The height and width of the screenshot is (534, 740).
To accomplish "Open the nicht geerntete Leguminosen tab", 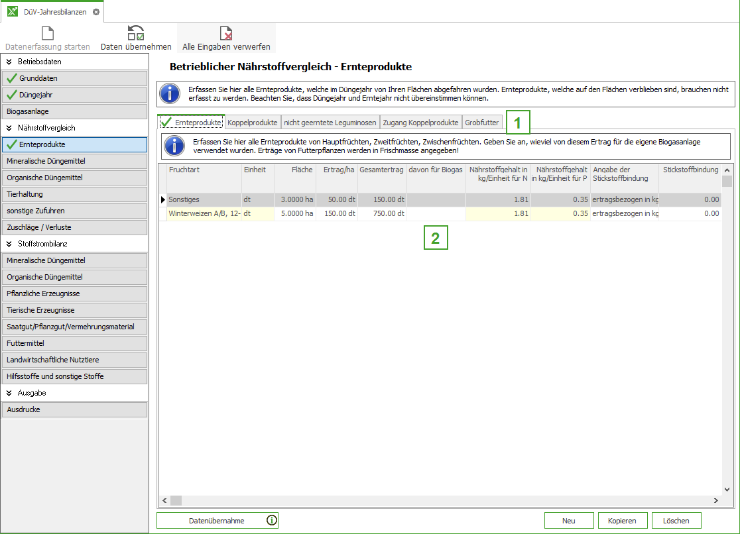I will coord(330,123).
